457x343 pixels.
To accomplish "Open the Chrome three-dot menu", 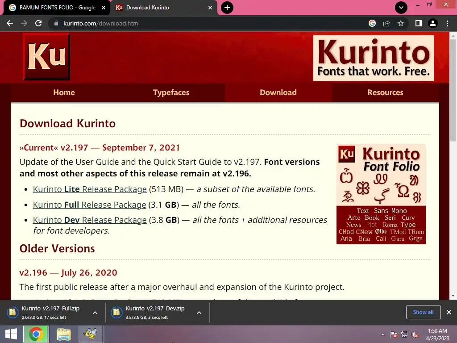I will pyautogui.click(x=447, y=23).
